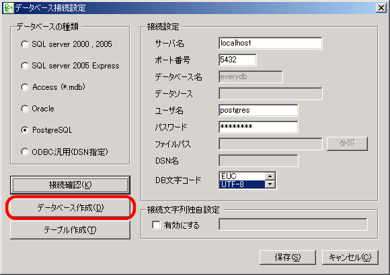Select the Oracle radio button
The height and width of the screenshot is (275, 390).
[25, 109]
